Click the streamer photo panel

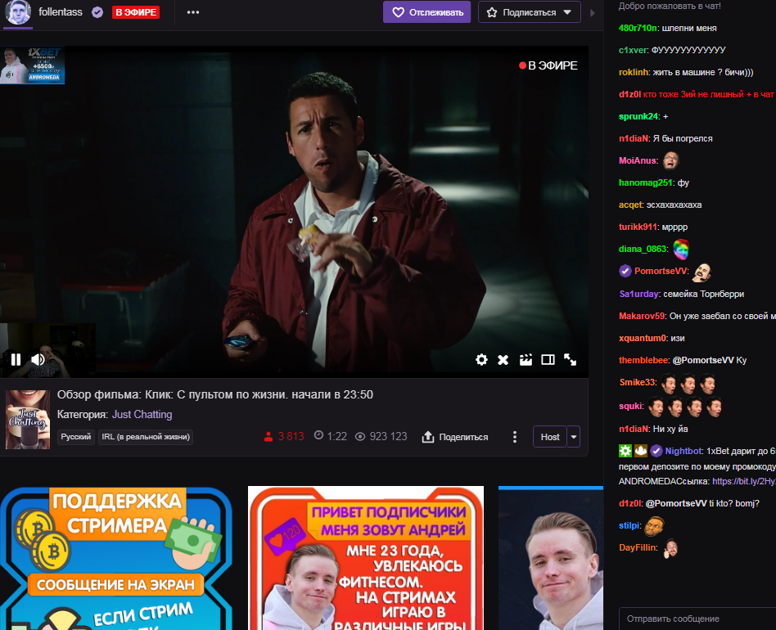[551, 559]
